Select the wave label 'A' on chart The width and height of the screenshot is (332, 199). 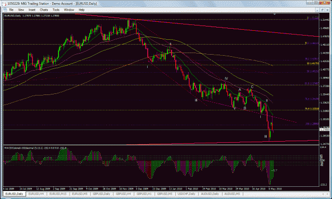point(240,90)
